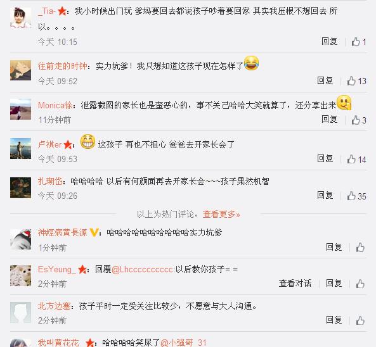Click thumbs-up on 往前走的时钟's comment
This screenshot has width=376, height=347.
(x=356, y=81)
